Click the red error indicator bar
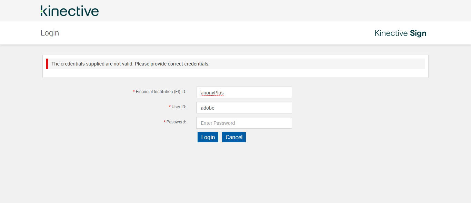 click(47, 64)
